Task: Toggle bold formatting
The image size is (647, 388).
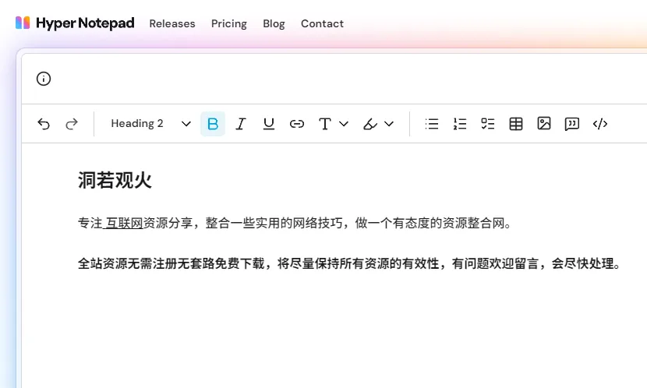Action: click(213, 124)
